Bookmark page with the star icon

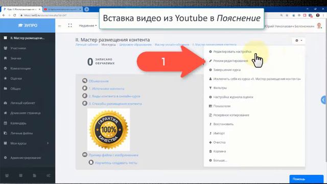[x=287, y=15]
